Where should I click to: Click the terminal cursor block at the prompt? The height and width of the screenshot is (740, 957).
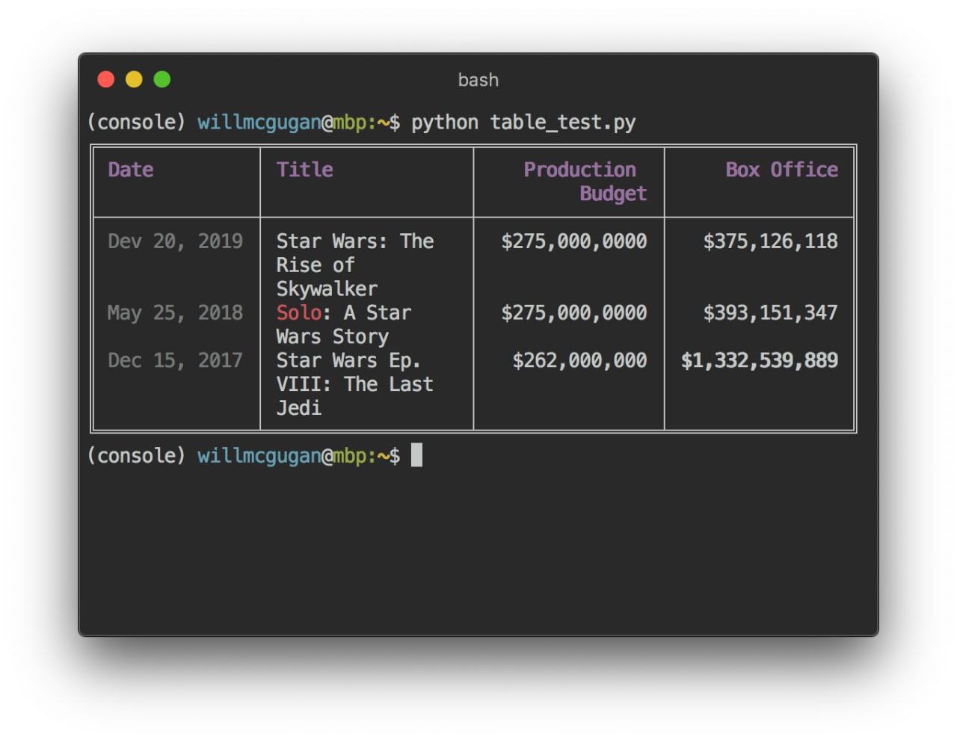(417, 455)
